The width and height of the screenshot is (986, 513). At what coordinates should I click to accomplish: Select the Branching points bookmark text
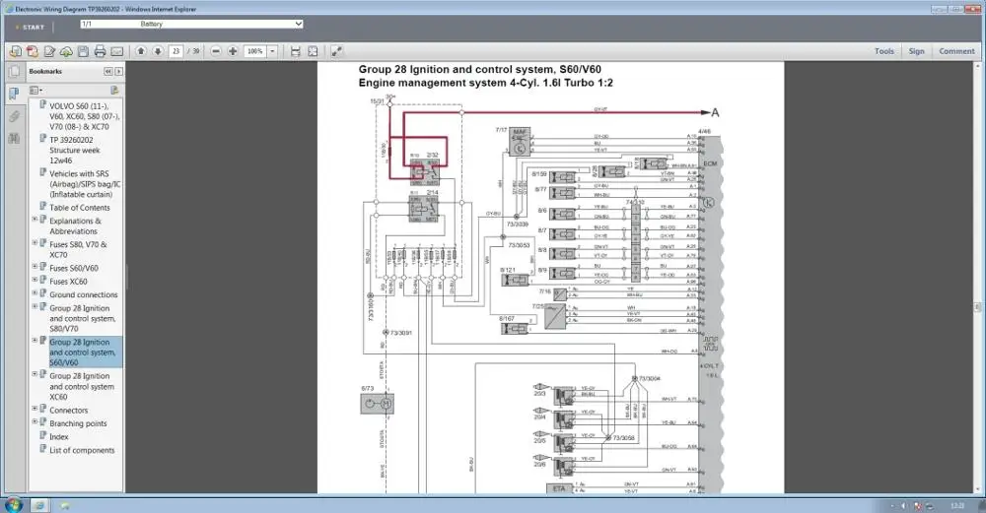(78, 423)
